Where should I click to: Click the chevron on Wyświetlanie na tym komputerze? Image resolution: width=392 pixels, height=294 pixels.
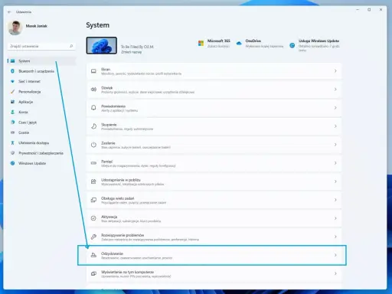click(x=335, y=273)
